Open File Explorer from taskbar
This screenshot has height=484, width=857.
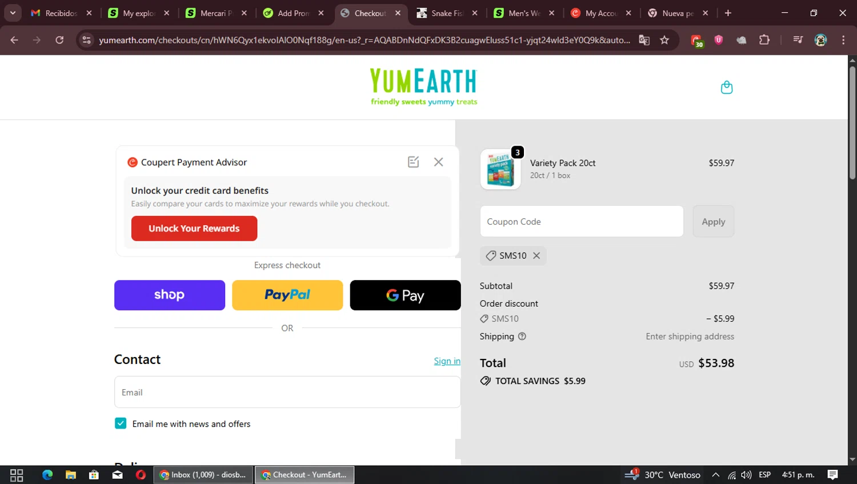[71, 475]
